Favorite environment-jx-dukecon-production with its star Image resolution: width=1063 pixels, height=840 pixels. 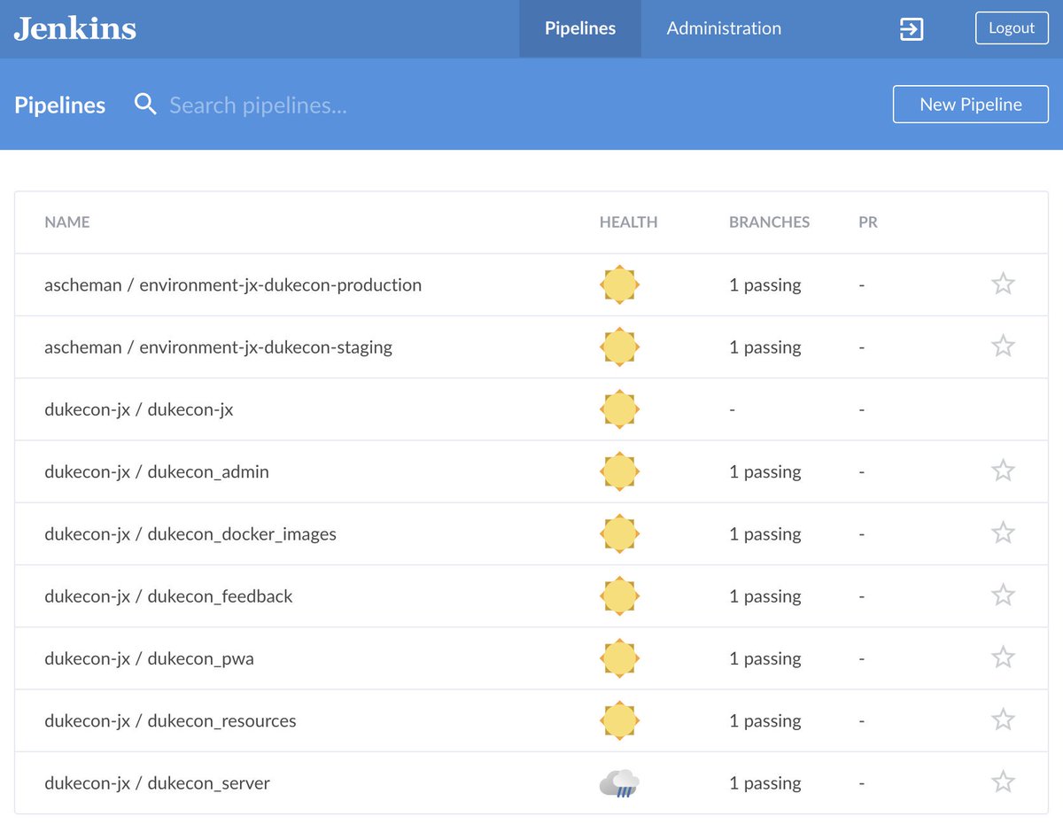tap(1003, 284)
